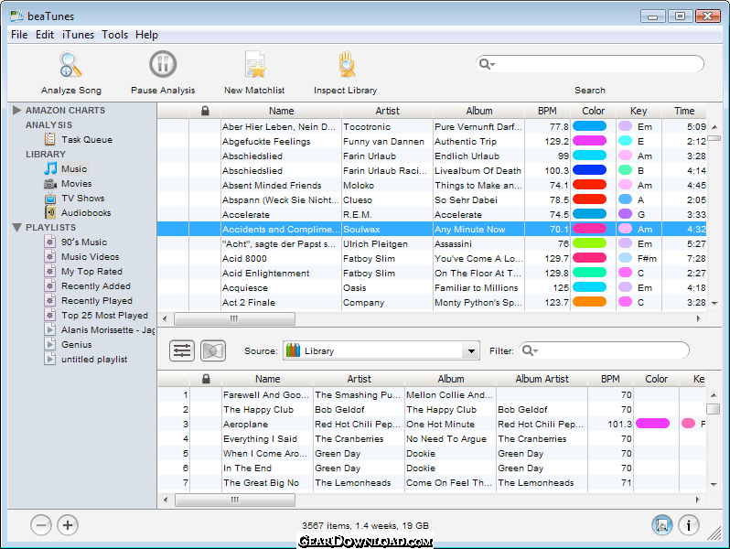
Task: Toggle the match rules sliders button
Action: coord(181,350)
